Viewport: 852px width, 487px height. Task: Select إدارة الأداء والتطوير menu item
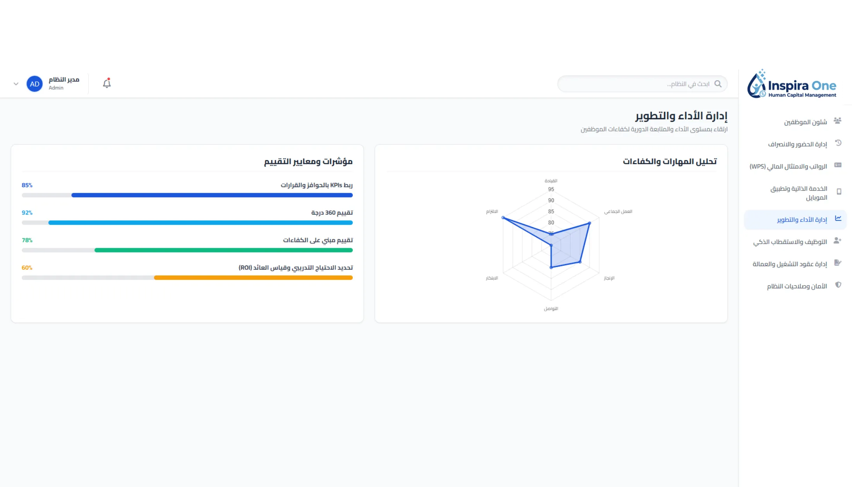tap(795, 220)
